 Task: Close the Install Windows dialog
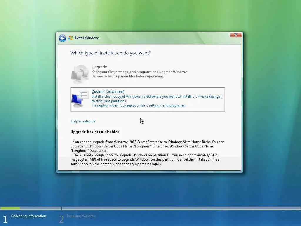(236, 35)
